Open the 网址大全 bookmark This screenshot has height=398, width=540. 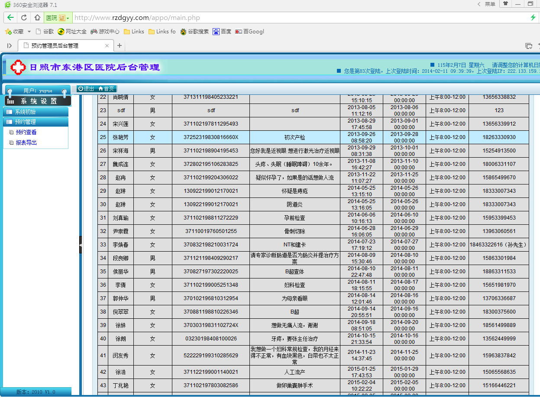point(72,32)
